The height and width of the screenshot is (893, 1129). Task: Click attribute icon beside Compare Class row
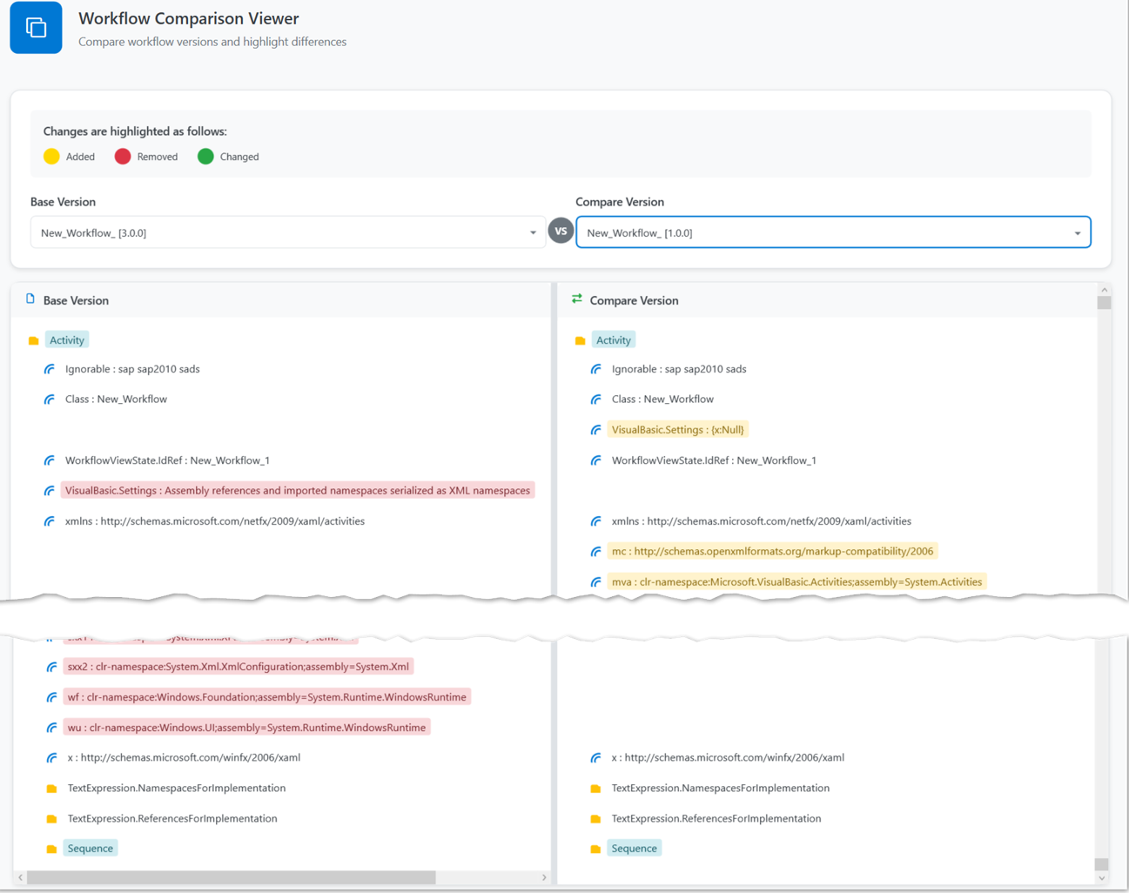pos(596,399)
